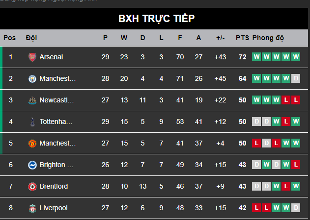This screenshot has height=220, width=310.
Task: Click Arsenal's first green W form badge
Action: point(256,57)
